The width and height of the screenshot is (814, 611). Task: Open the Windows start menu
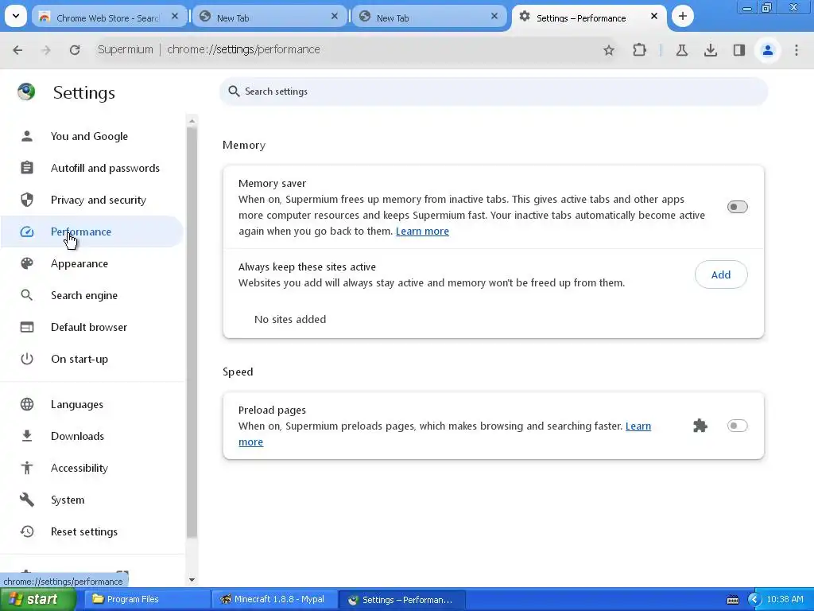click(x=37, y=600)
